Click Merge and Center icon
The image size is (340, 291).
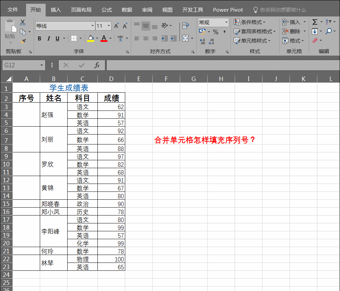coord(185,38)
